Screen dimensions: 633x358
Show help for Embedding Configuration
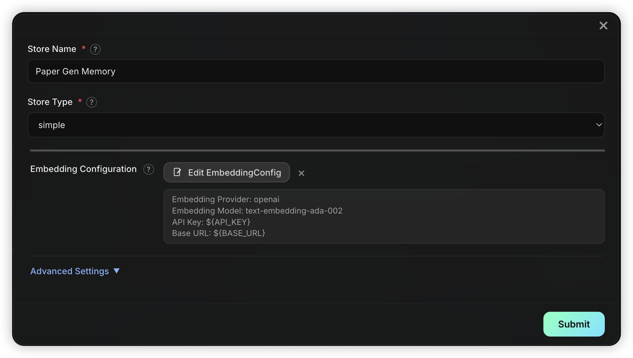[x=149, y=169]
